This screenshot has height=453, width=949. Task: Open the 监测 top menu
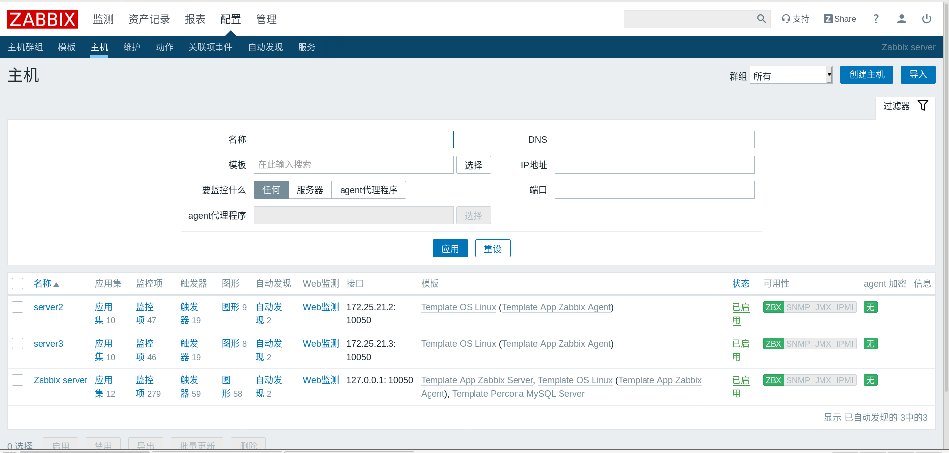click(x=103, y=19)
